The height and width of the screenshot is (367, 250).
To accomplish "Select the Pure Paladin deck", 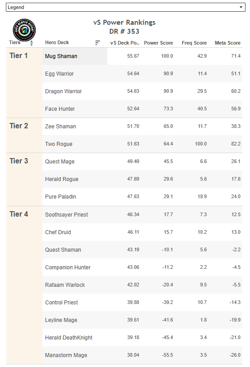I will point(60,197).
